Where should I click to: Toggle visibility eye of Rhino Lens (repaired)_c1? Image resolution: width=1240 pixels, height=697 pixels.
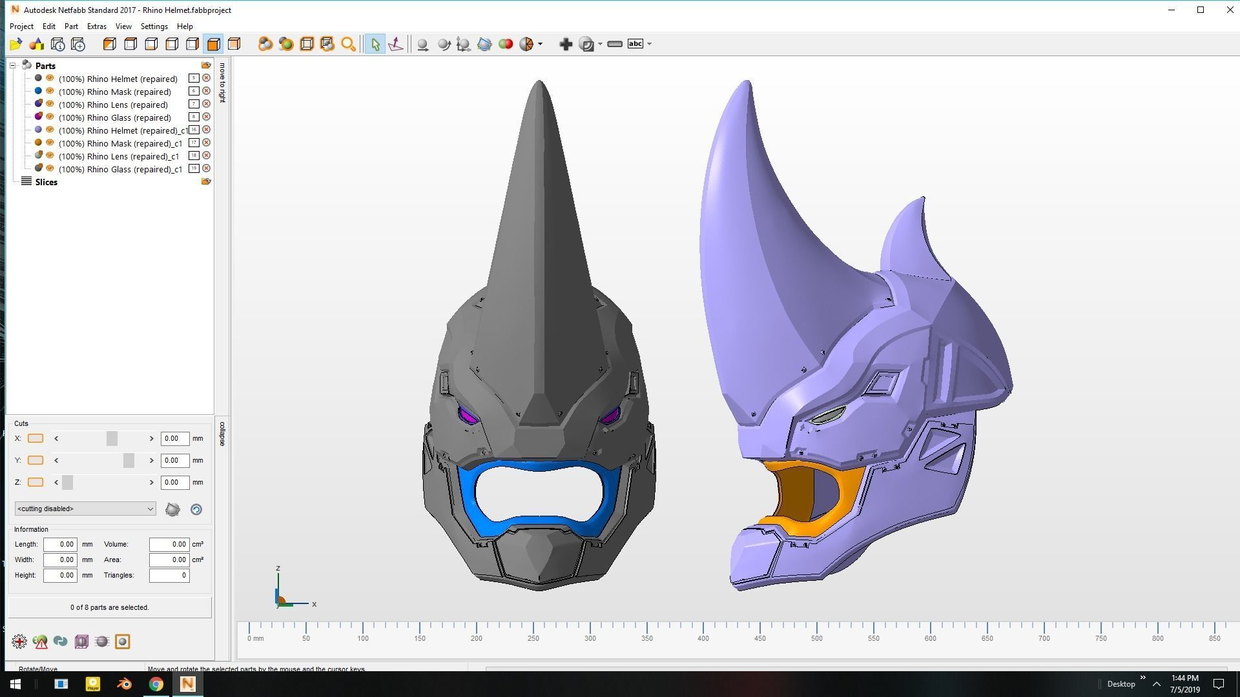[50, 156]
